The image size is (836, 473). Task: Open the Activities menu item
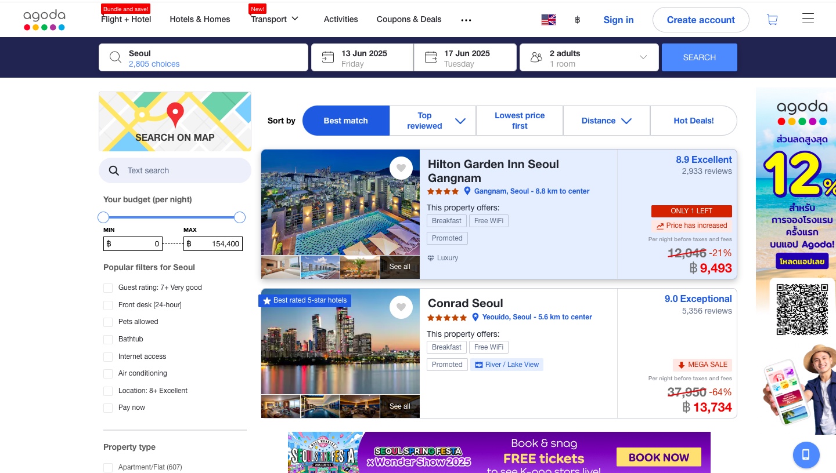tap(341, 19)
